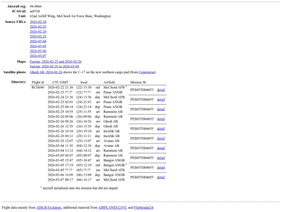The width and height of the screenshot is (282, 212).
Task: Open detail for the 2026-02-24 McChord to Pease leg
Action: (x=161, y=99)
